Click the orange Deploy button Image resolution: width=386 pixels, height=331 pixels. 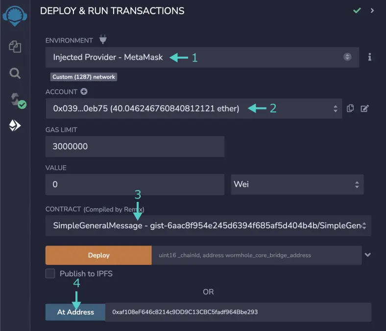point(98,255)
